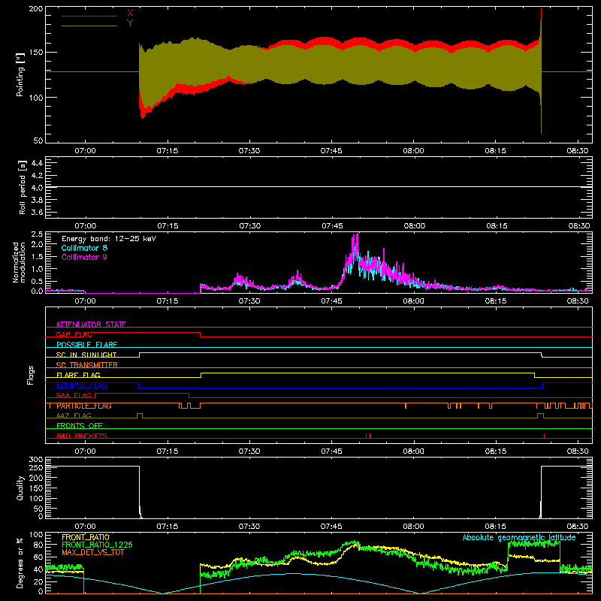Click the Roll period axis title

[x=23, y=187]
